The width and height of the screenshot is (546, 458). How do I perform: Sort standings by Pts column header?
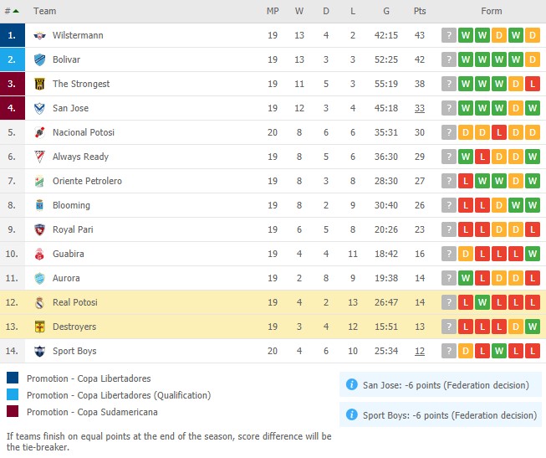(420, 11)
